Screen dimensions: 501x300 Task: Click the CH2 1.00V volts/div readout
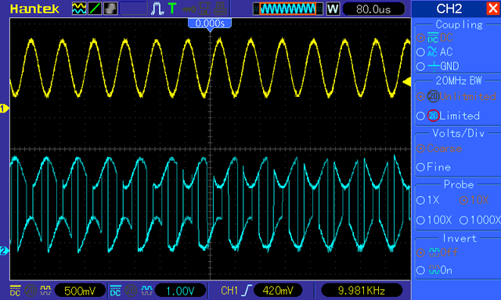(x=181, y=291)
